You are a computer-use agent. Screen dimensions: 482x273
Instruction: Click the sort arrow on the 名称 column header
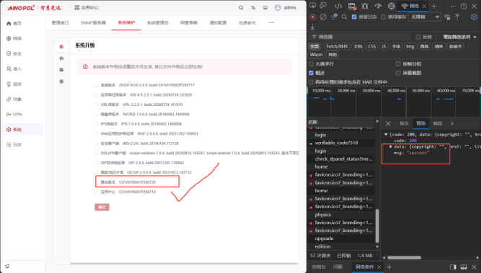click(377, 121)
